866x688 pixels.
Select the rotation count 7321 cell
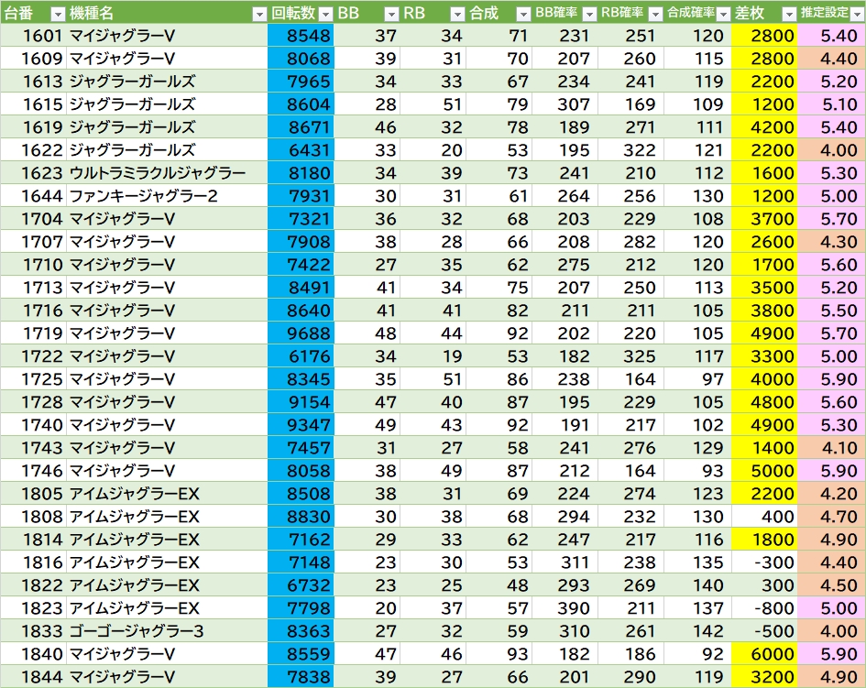[x=301, y=219]
